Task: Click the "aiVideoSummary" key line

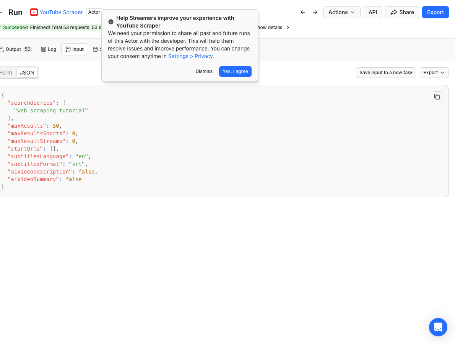Action: (x=44, y=179)
